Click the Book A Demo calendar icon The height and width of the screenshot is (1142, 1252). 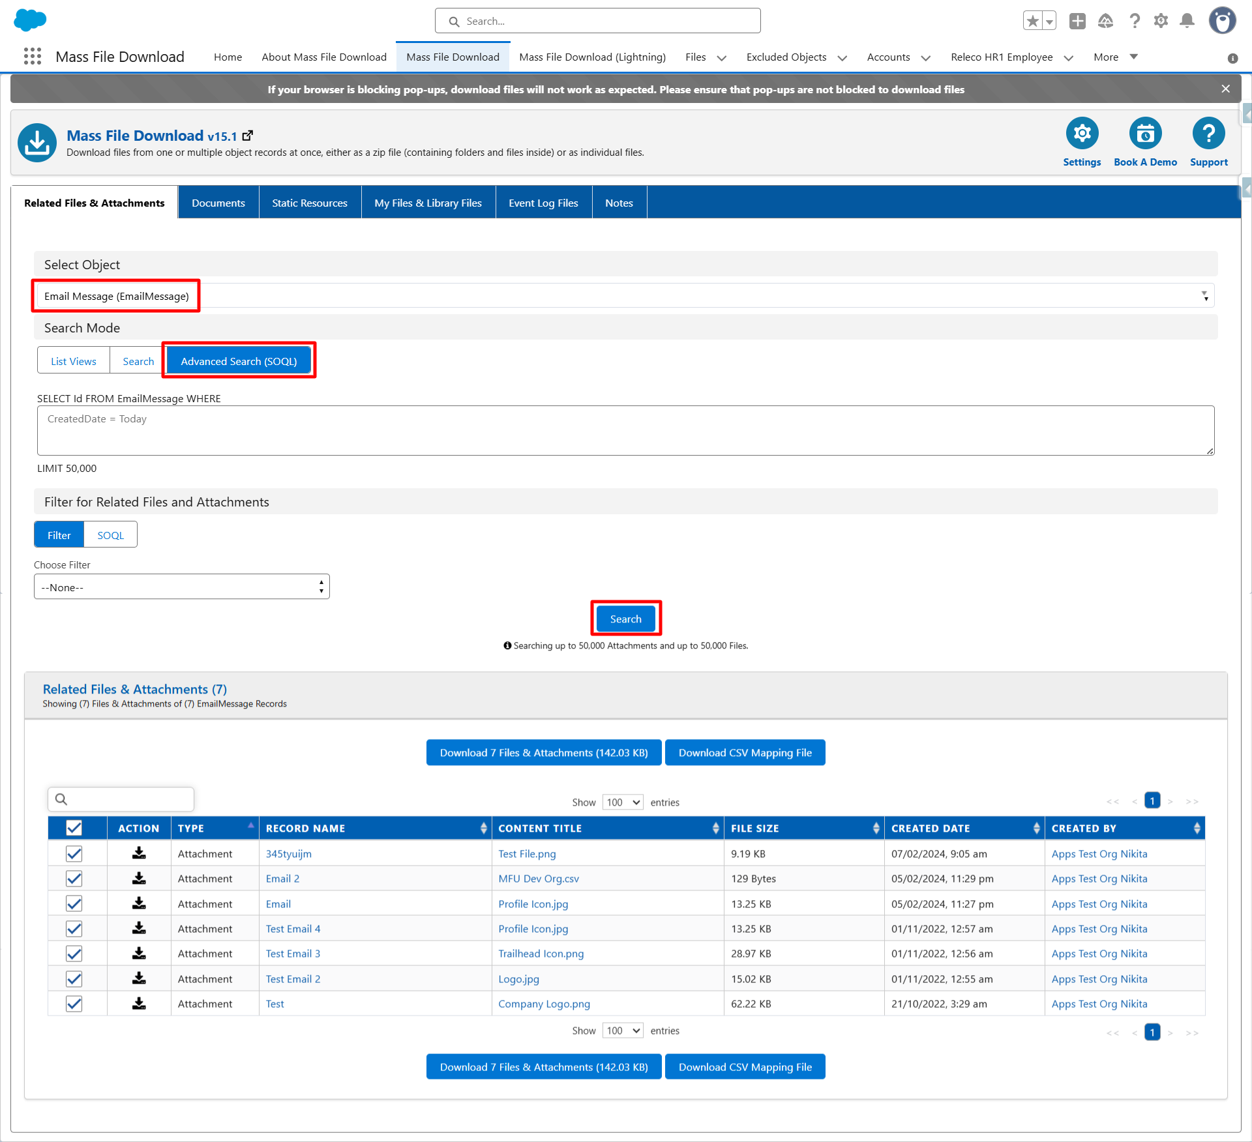(1145, 134)
